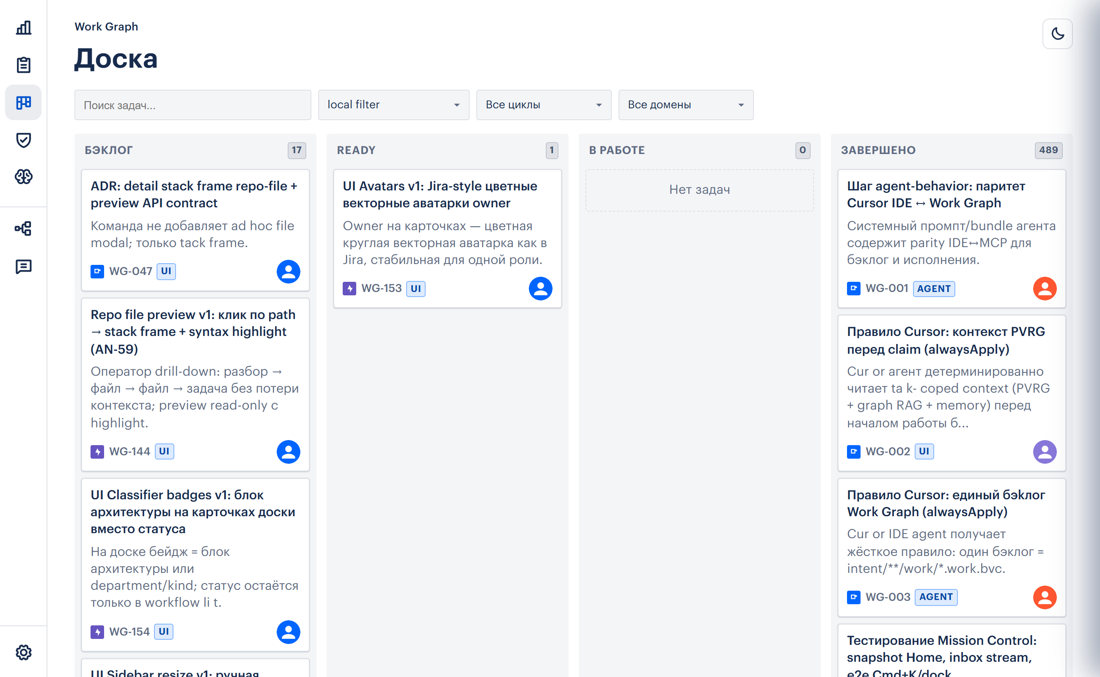Open card Тестирование Mission Control
Image resolution: width=1100 pixels, height=677 pixels.
(951, 651)
